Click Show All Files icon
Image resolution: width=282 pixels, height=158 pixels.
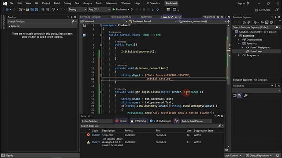(271, 22)
